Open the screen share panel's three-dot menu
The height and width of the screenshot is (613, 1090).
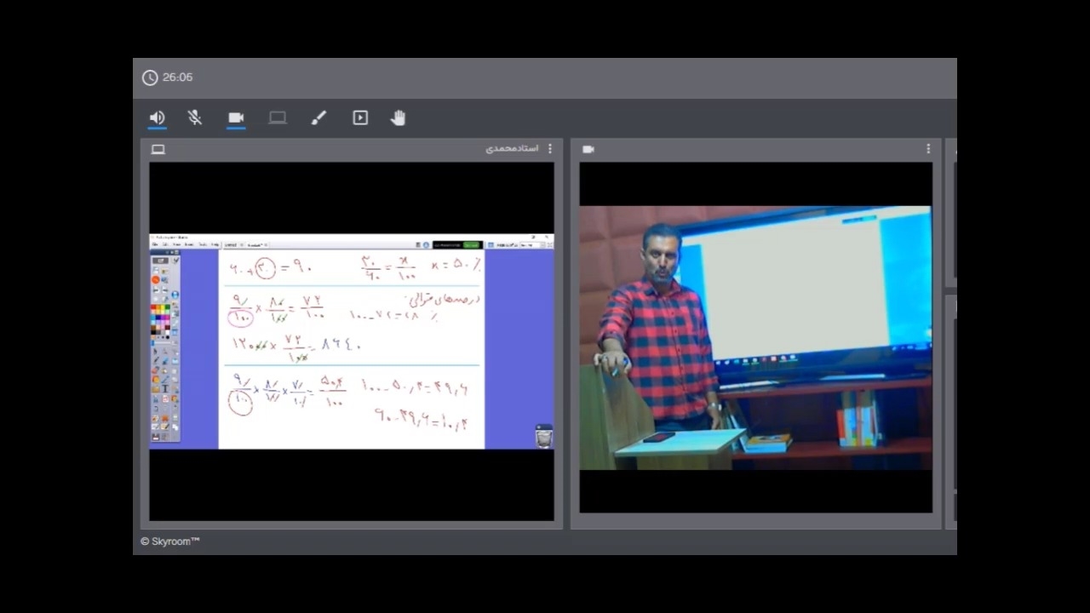click(x=549, y=149)
